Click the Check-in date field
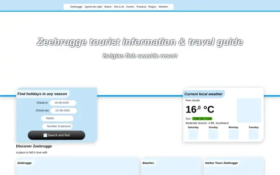Viewport: 280px width, 175px height. pos(63,103)
